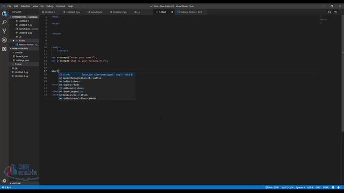Open settings.json in the folder tree
The width and height of the screenshot is (344, 193).
[x=24, y=60]
